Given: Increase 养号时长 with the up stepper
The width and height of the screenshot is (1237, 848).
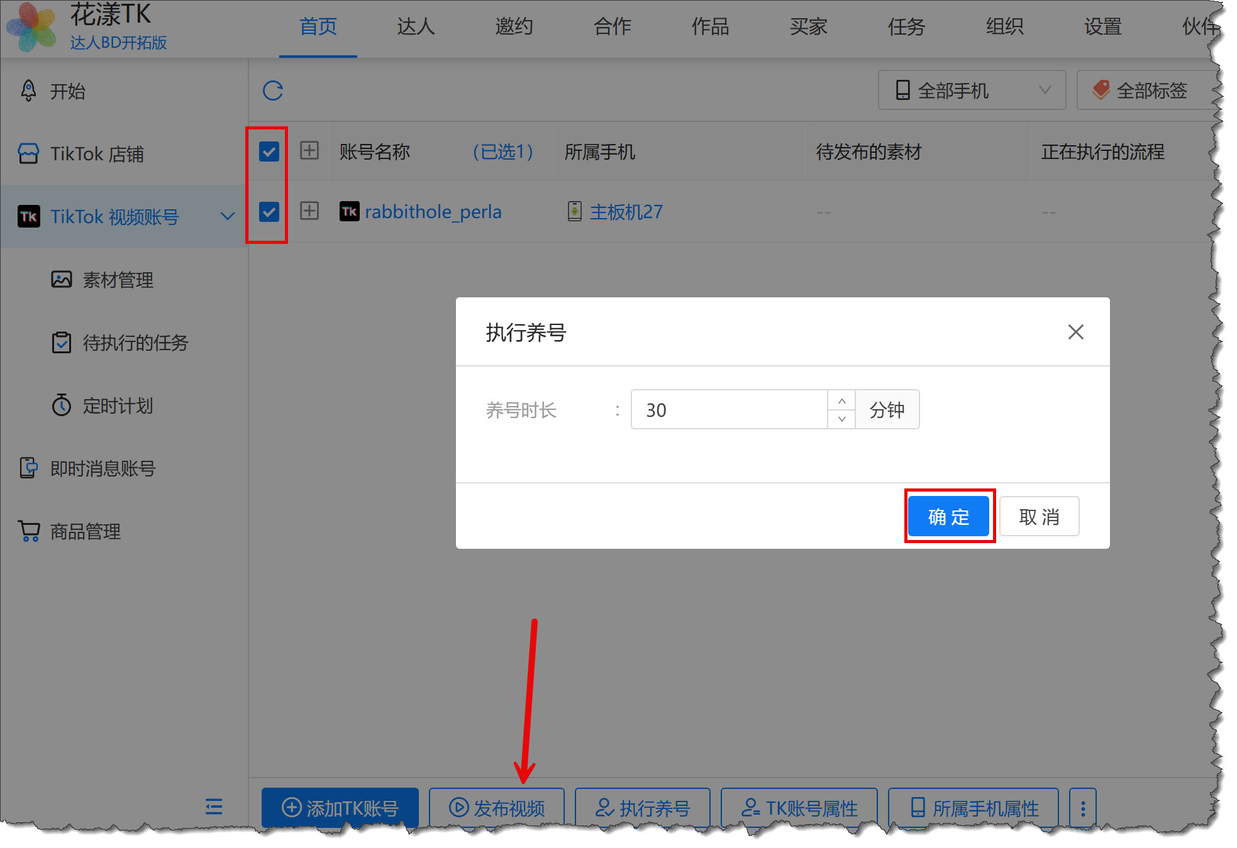Looking at the screenshot, I should click(x=841, y=400).
